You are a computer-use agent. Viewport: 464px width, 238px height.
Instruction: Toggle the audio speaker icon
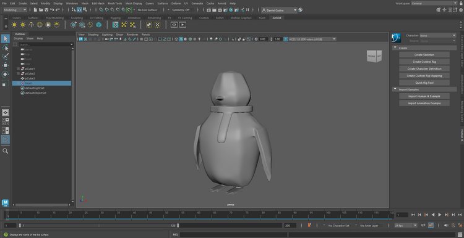pyautogui.click(x=446, y=225)
